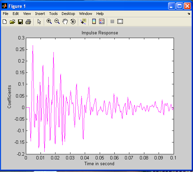
Task: Click the 'Figure 1' title bar text
Action: coord(17,6)
